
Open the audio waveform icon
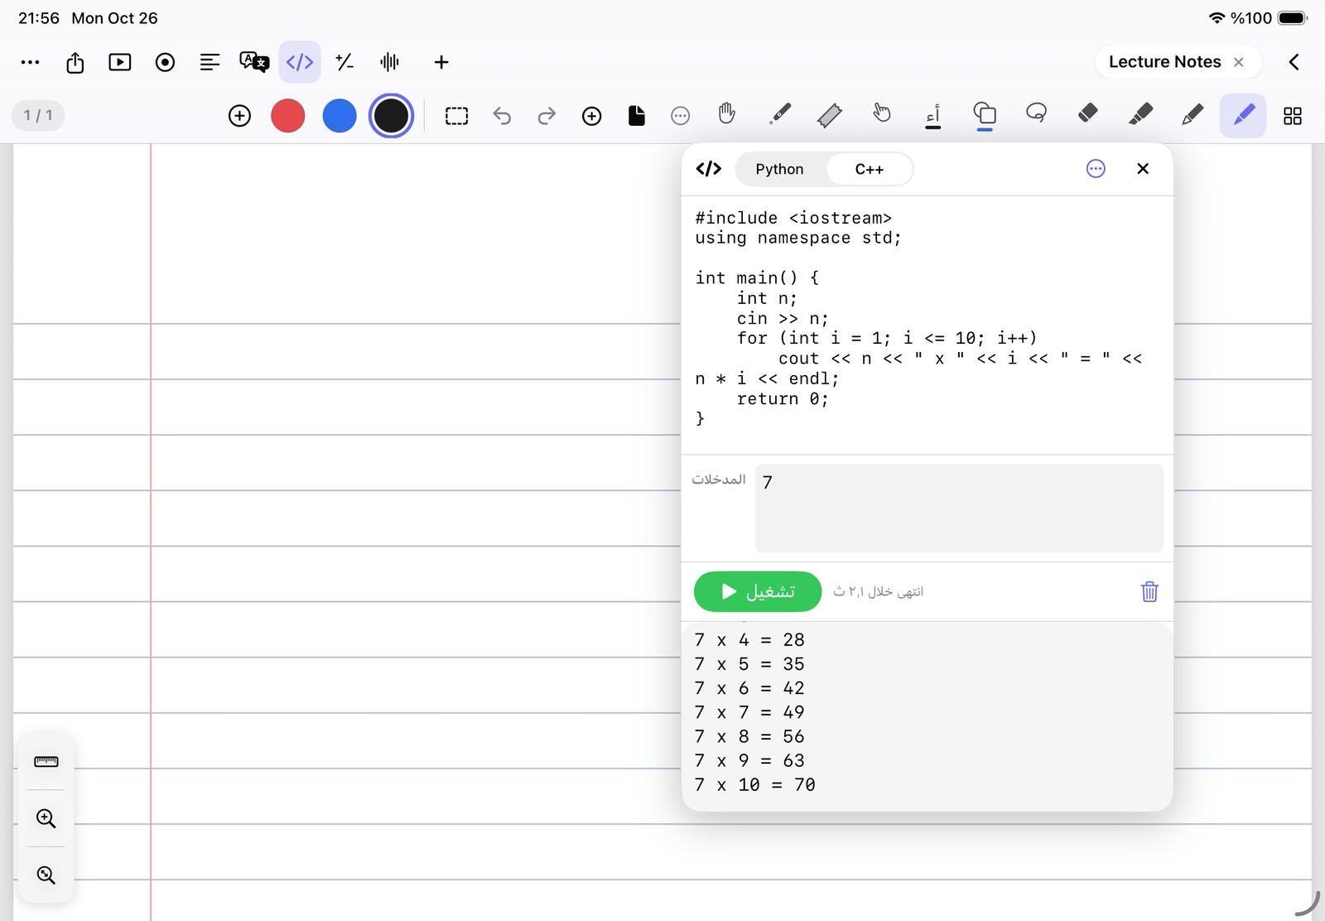pos(389,62)
